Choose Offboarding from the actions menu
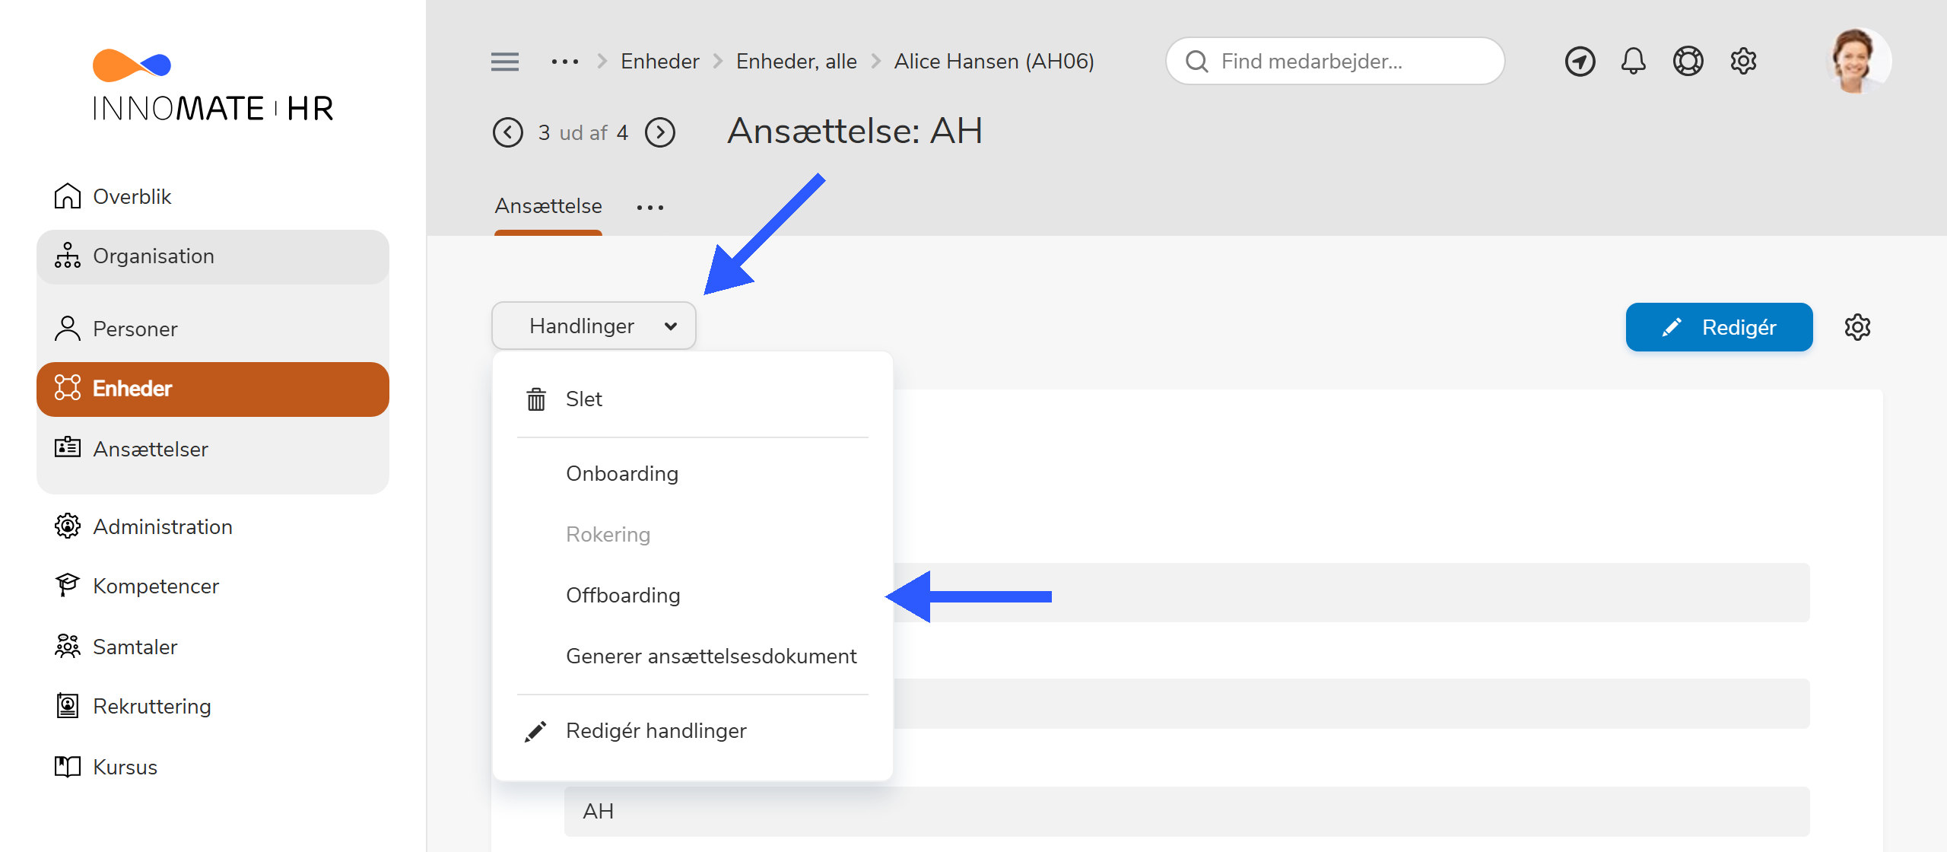 pyautogui.click(x=623, y=595)
